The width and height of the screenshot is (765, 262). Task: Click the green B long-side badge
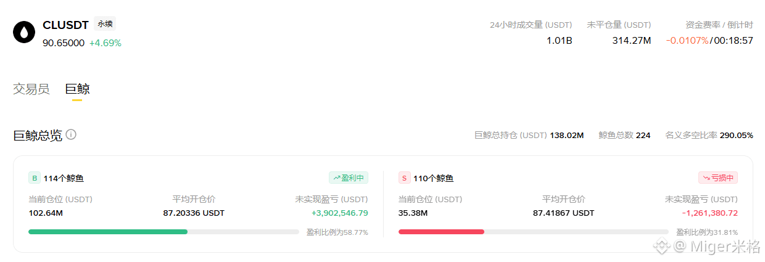pyautogui.click(x=35, y=178)
